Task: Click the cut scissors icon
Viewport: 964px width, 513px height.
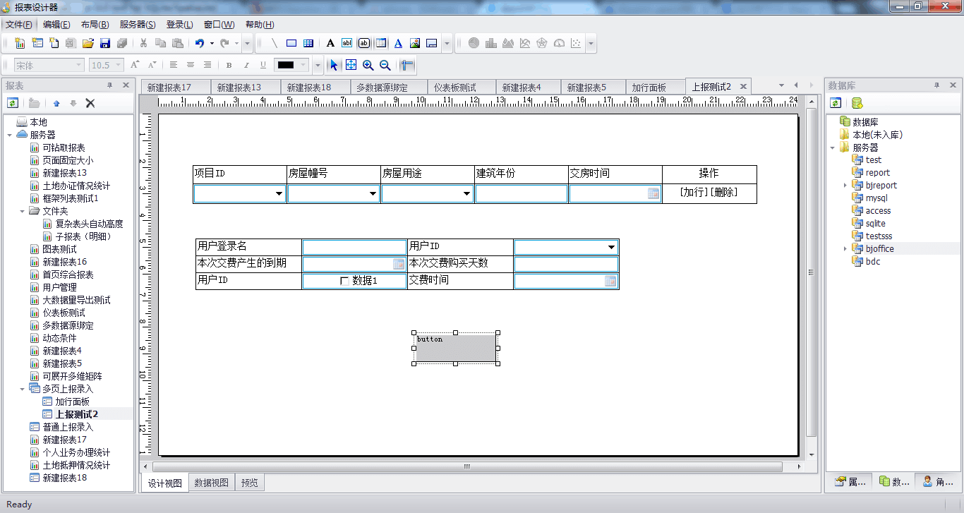Action: [143, 43]
